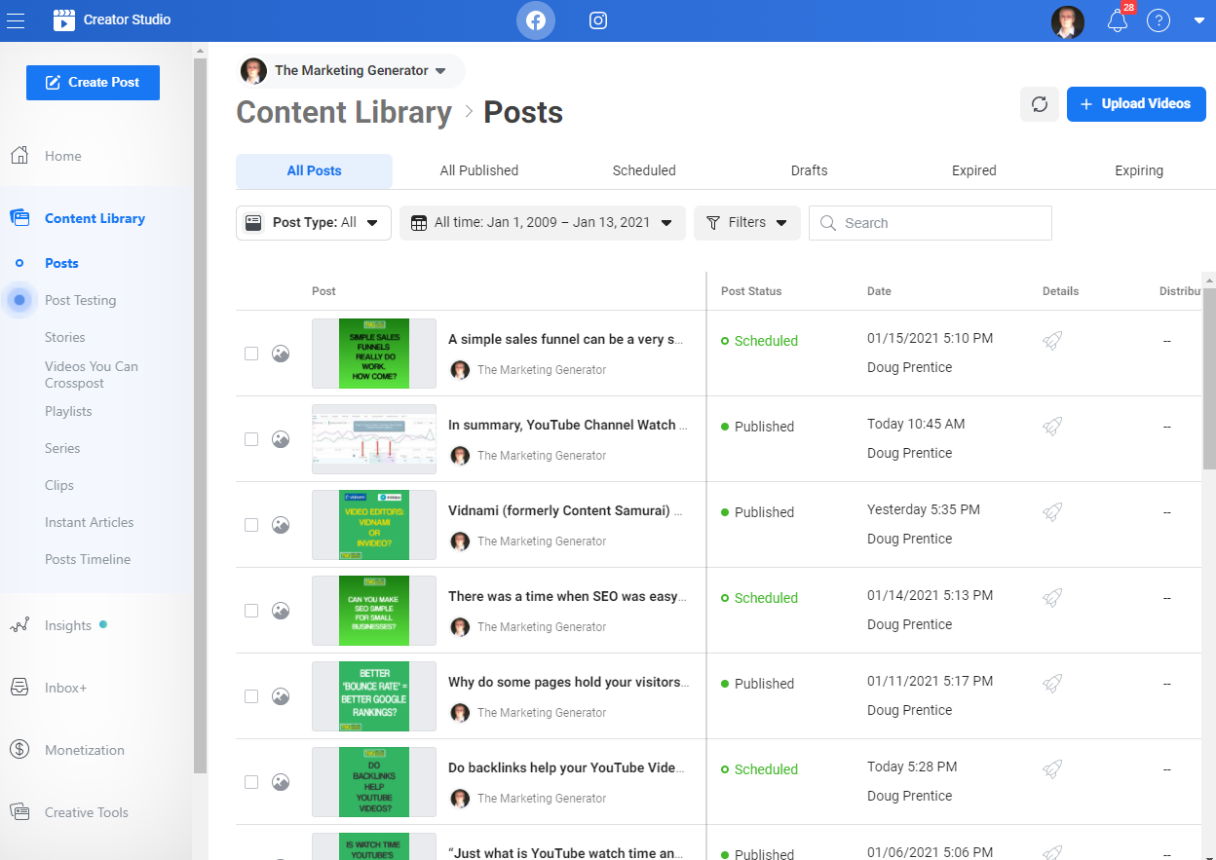Switch to the Facebook platform icon

pos(536,20)
